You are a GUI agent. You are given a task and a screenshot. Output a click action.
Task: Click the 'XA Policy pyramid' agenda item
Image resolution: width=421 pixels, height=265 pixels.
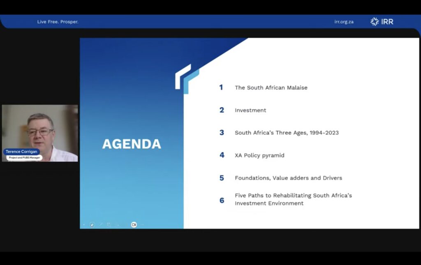(x=260, y=155)
